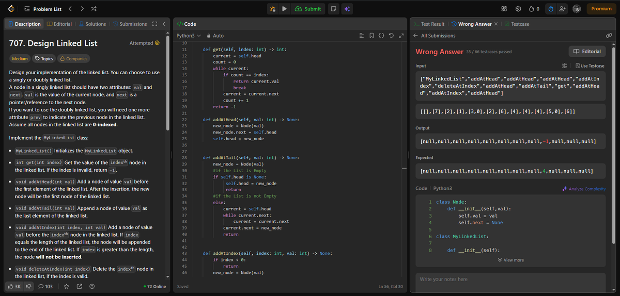
Task: Open the user profile avatar
Action: (x=578, y=9)
